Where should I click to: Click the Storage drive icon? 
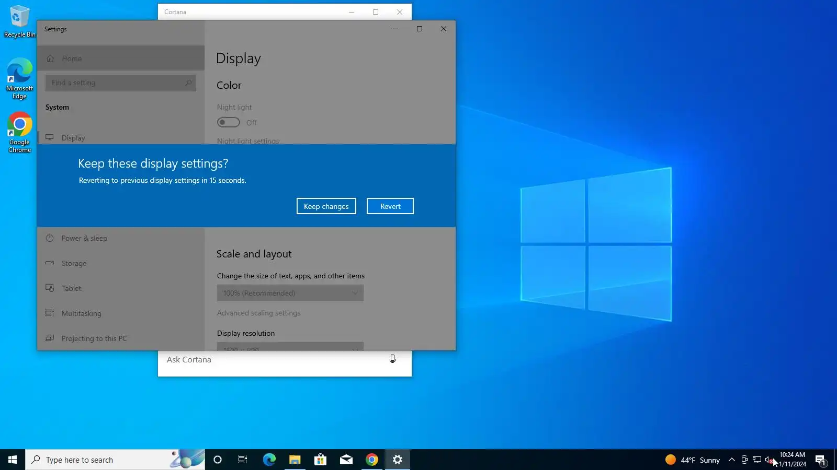[x=50, y=263]
